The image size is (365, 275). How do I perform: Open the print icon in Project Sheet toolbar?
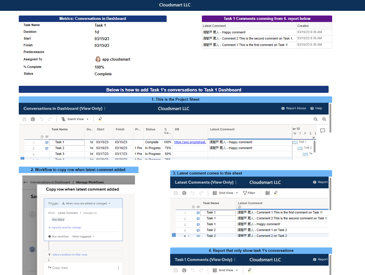[x=33, y=119]
